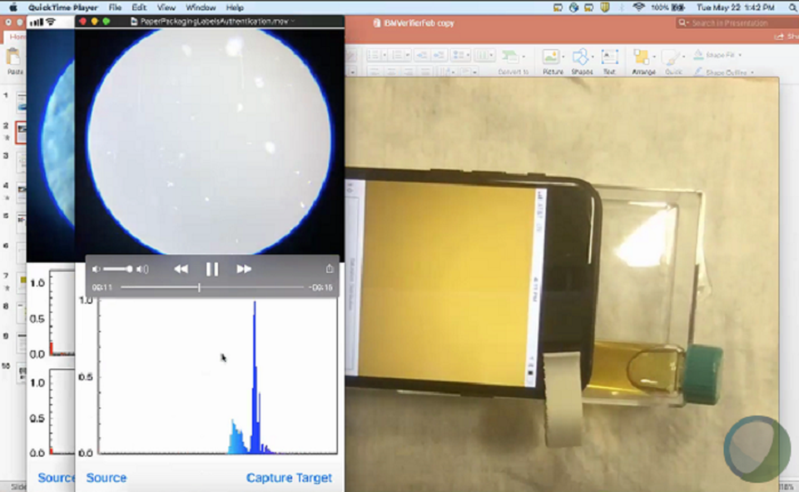The height and width of the screenshot is (492, 799).
Task: Pause the QuickTime video
Action: [x=212, y=269]
